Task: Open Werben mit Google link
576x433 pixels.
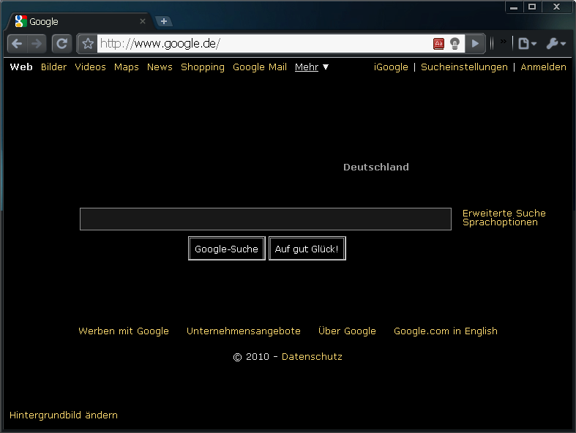Action: pos(124,331)
